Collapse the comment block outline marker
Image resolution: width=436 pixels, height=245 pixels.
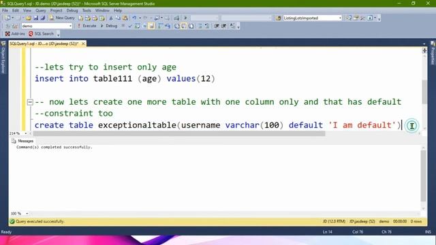[x=30, y=102]
